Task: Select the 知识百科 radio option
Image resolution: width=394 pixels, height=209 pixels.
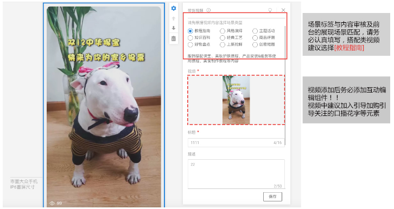Action: click(190, 37)
